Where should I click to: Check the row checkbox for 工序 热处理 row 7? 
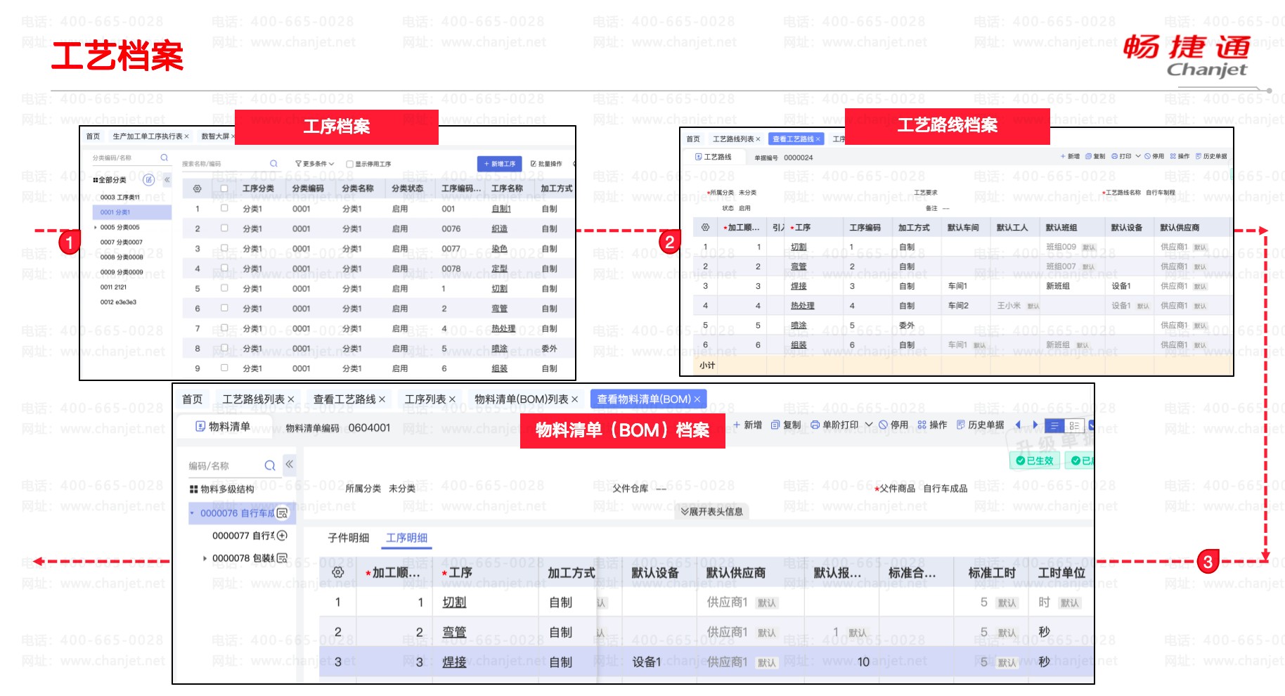pos(224,328)
